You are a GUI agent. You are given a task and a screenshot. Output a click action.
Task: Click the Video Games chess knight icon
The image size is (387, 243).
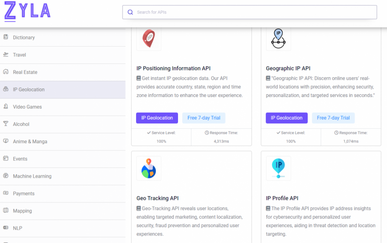(6, 106)
